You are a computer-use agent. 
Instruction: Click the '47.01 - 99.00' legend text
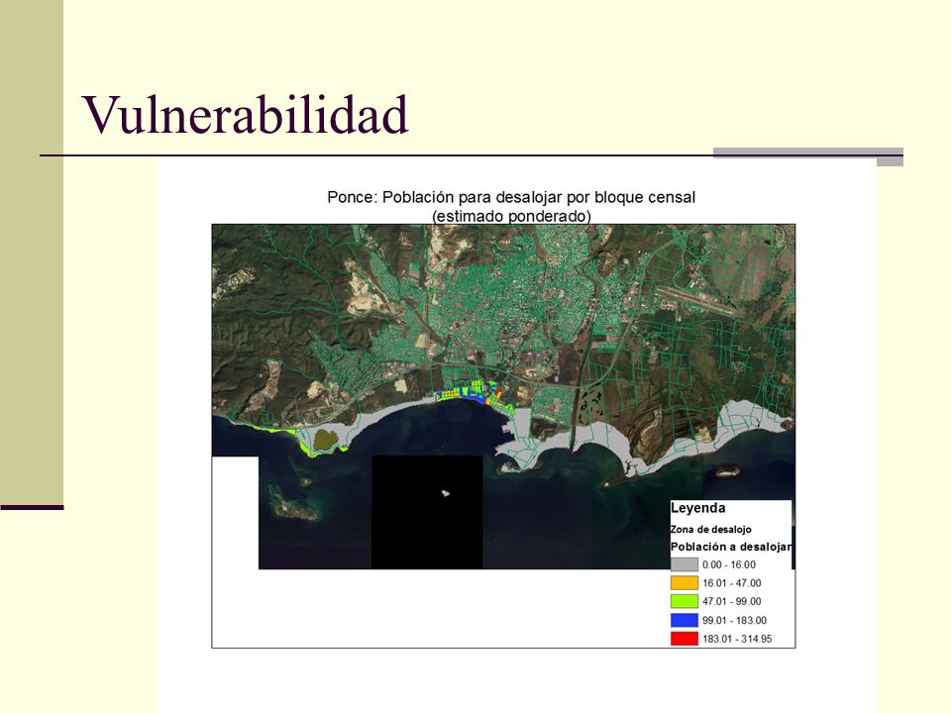731,601
